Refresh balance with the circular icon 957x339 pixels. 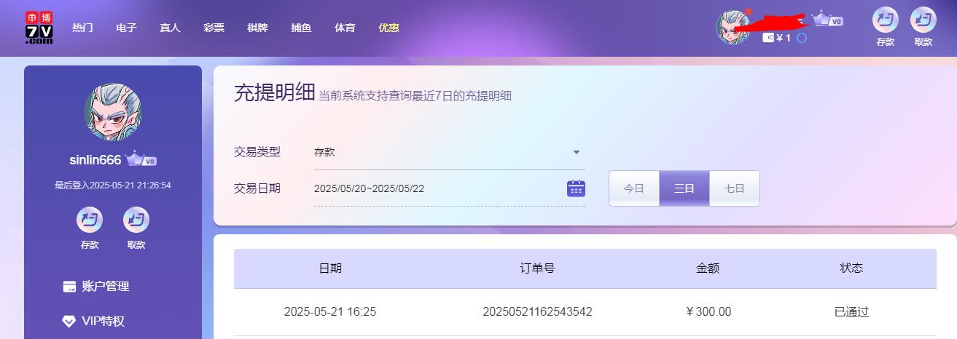[802, 38]
